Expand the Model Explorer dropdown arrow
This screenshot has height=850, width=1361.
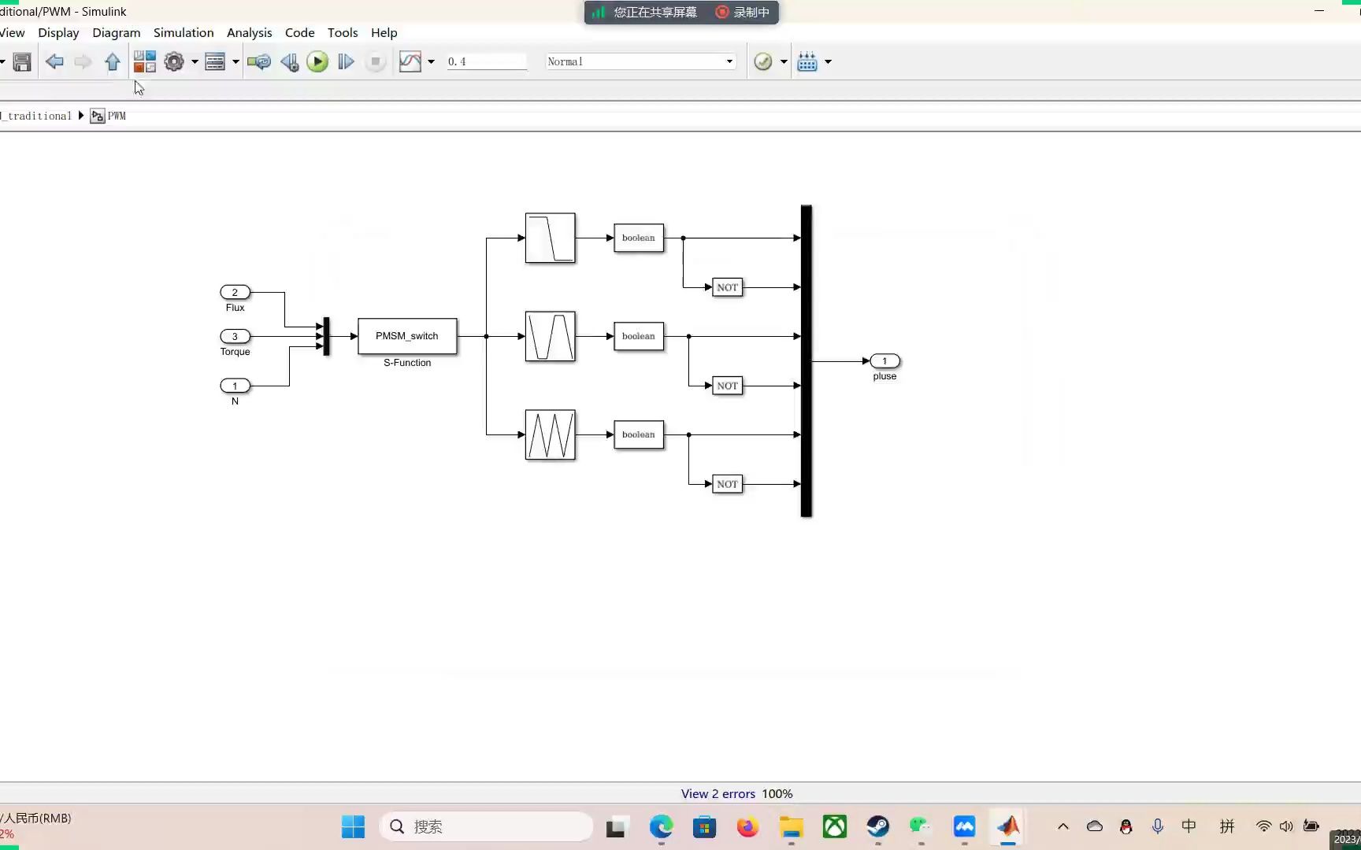[235, 61]
